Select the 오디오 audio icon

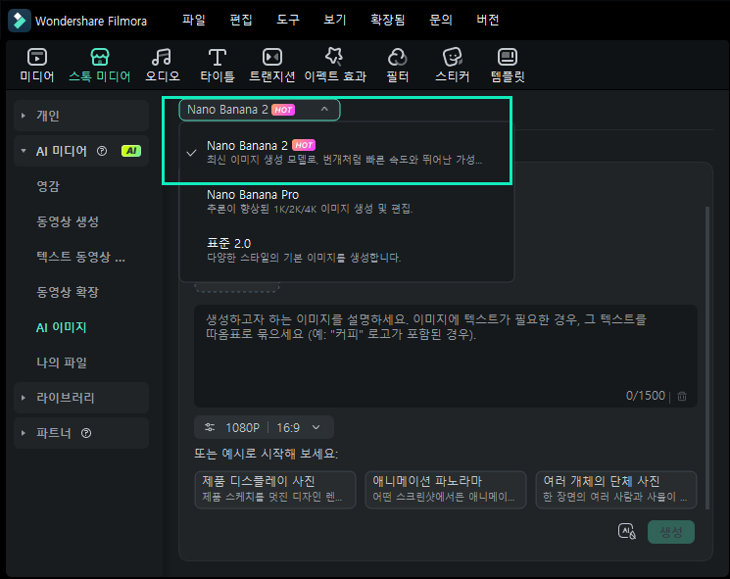coord(162,65)
